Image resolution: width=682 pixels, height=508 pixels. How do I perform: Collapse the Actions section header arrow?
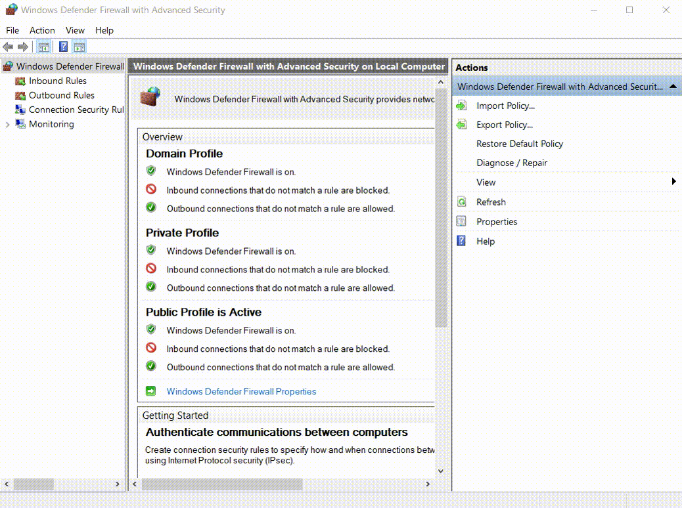pyautogui.click(x=673, y=87)
